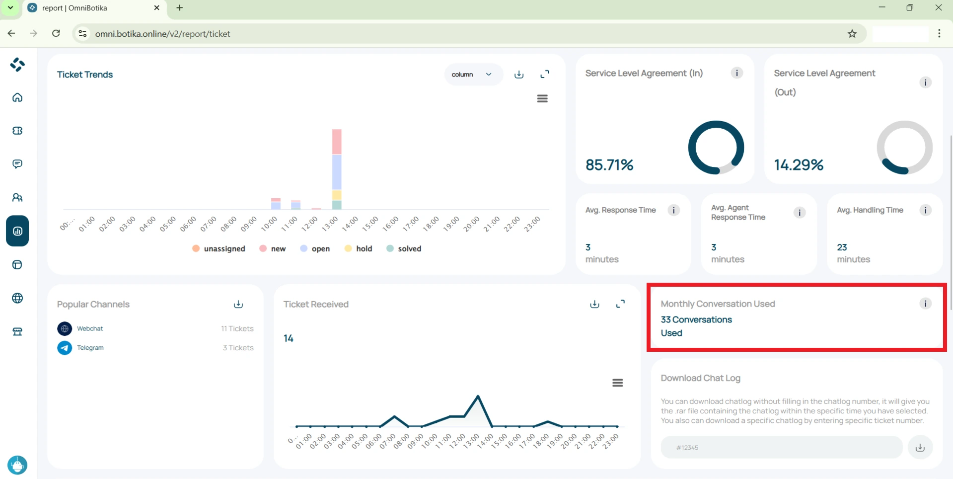Click the 'Download Chat Log' heading

tap(700, 378)
